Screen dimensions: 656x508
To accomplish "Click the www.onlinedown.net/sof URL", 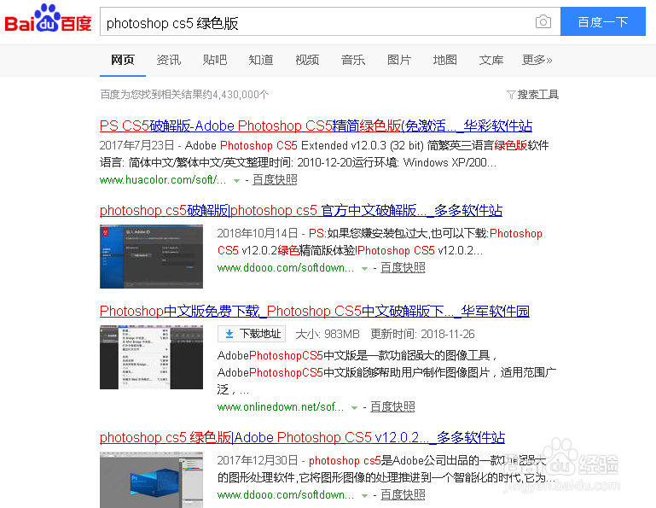I will click(x=281, y=406).
